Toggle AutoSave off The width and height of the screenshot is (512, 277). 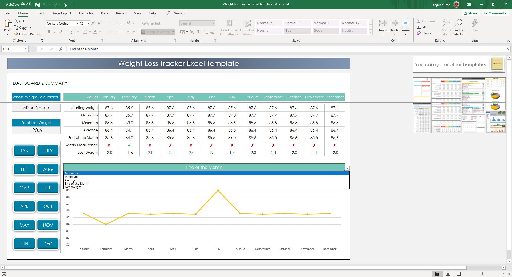[x=26, y=4]
